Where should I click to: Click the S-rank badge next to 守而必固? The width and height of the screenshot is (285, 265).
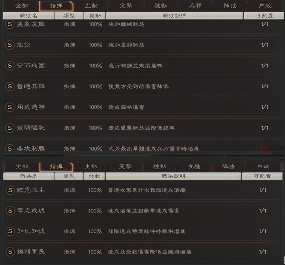coord(9,66)
